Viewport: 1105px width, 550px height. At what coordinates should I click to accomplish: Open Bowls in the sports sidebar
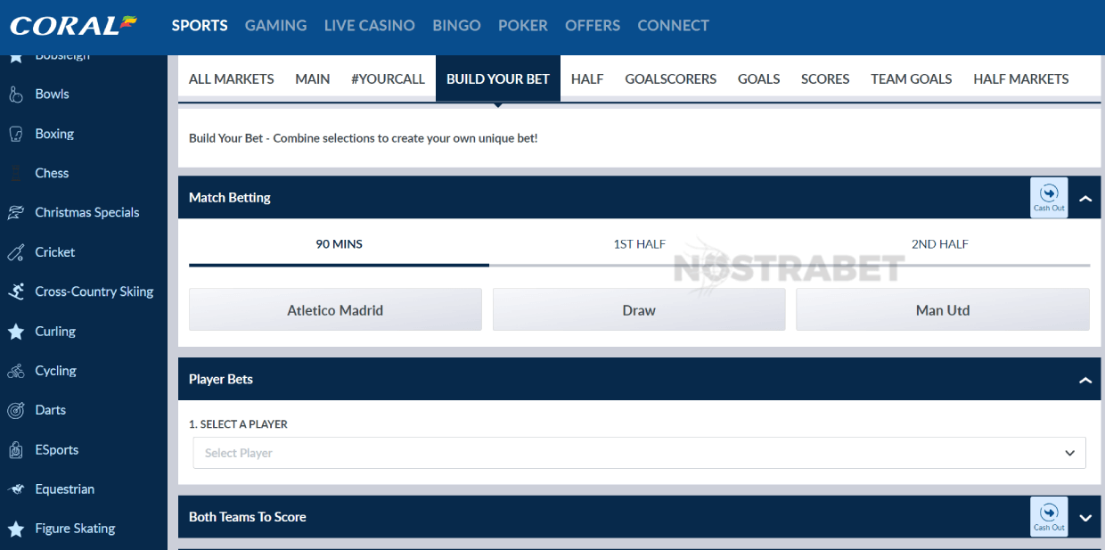click(x=52, y=94)
